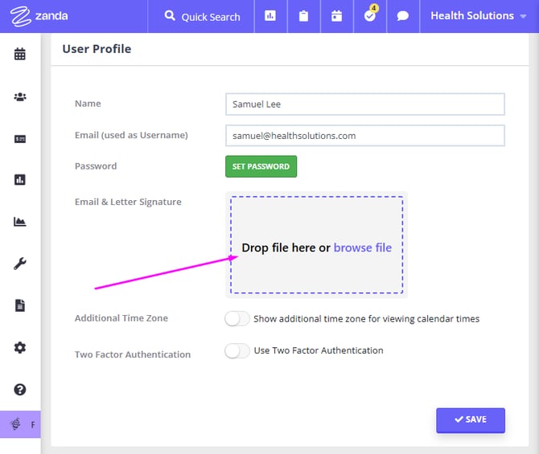
Task: Click the Save button
Action: [x=471, y=419]
